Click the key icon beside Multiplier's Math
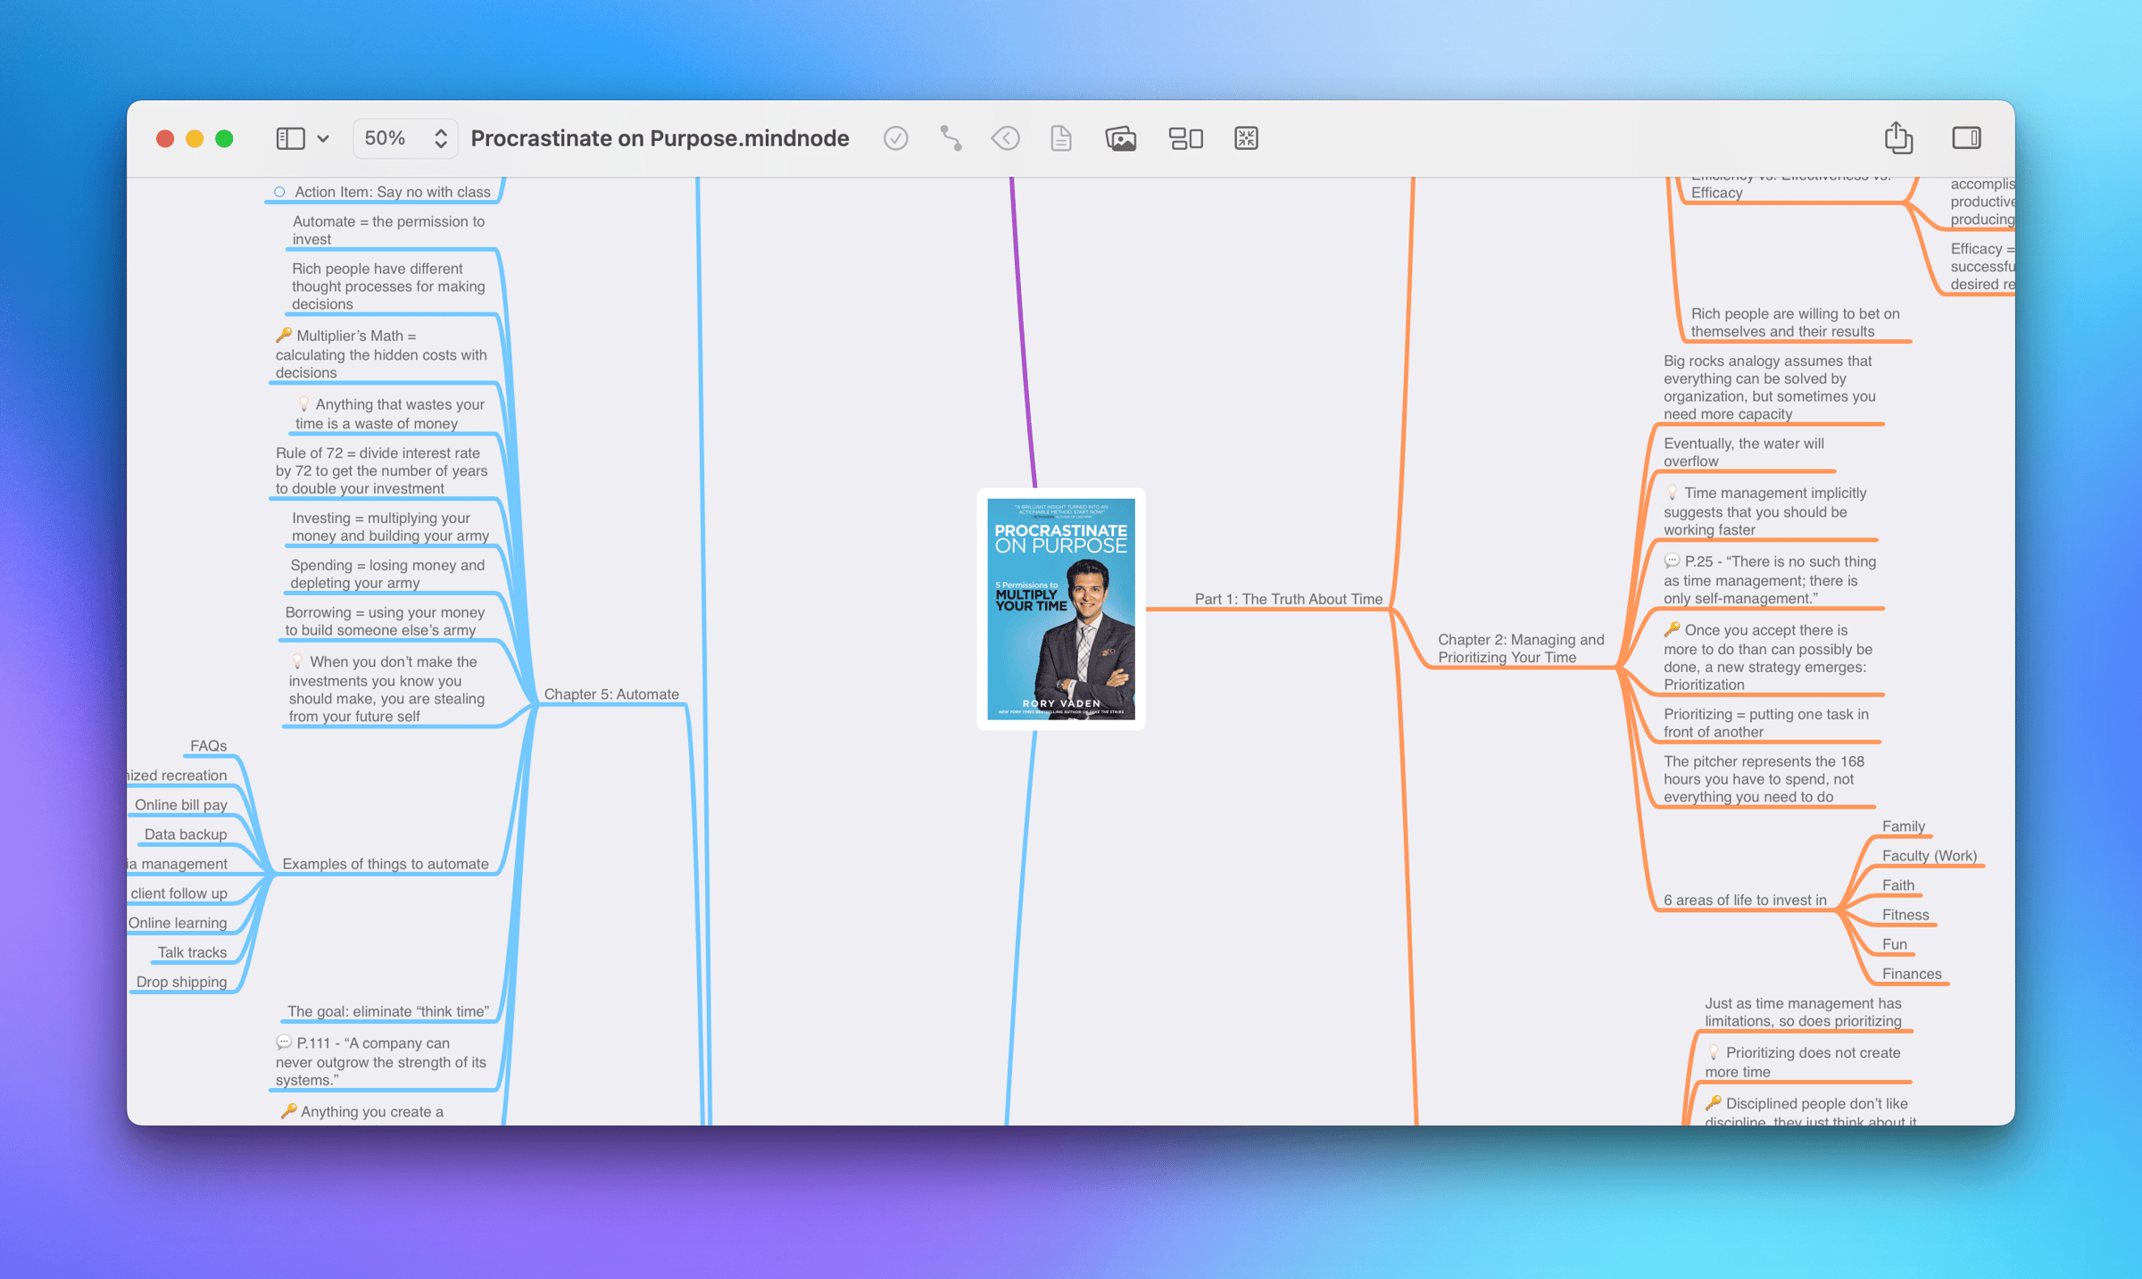 coord(284,335)
